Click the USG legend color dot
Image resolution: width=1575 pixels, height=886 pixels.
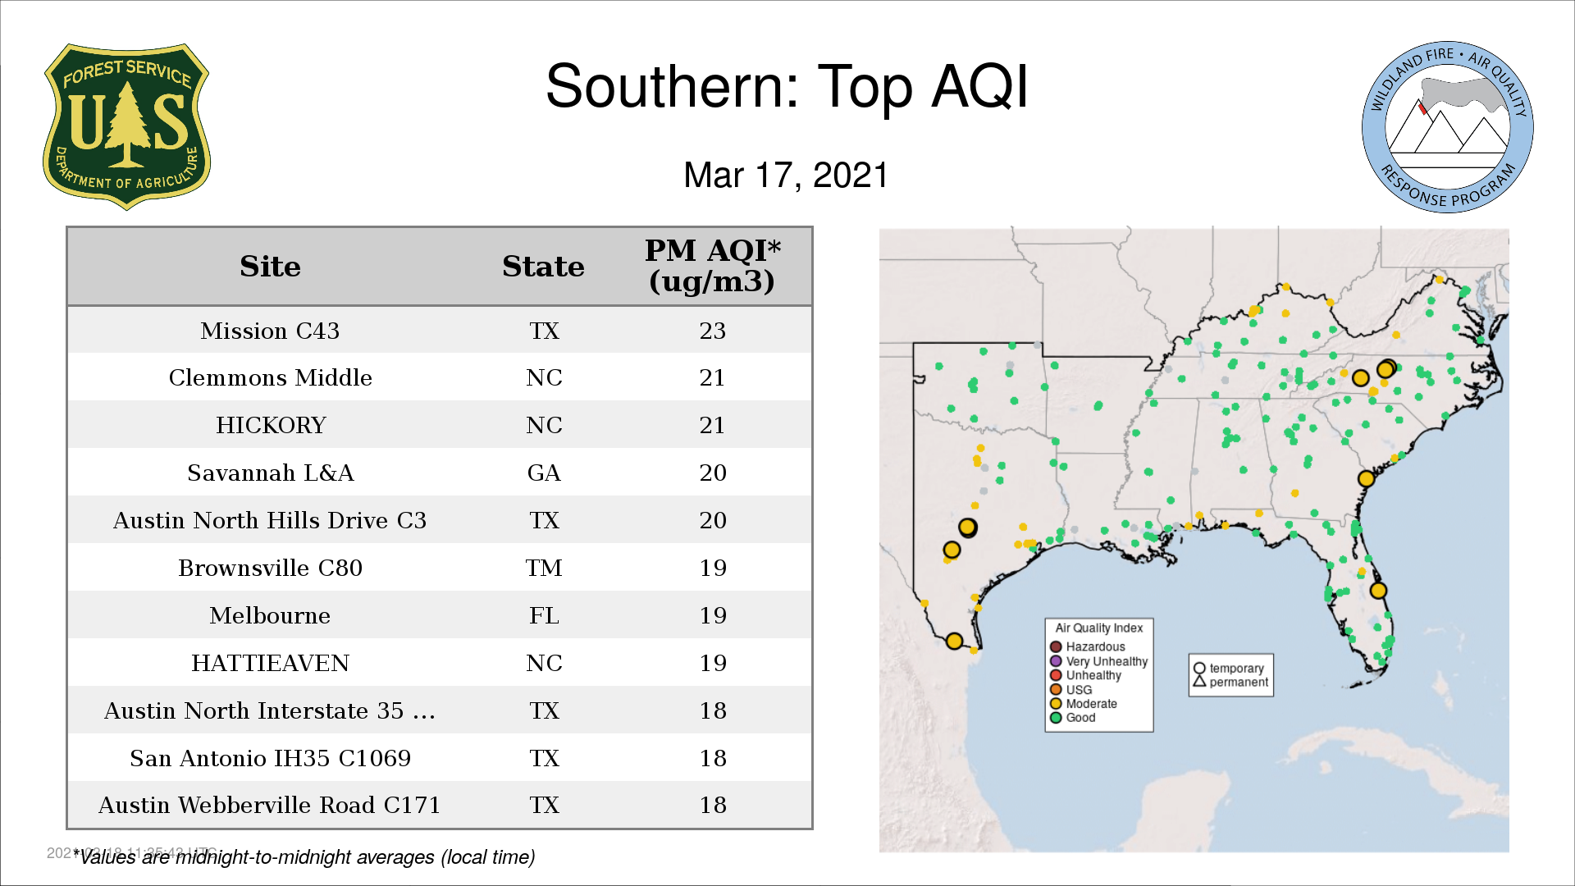(1056, 690)
